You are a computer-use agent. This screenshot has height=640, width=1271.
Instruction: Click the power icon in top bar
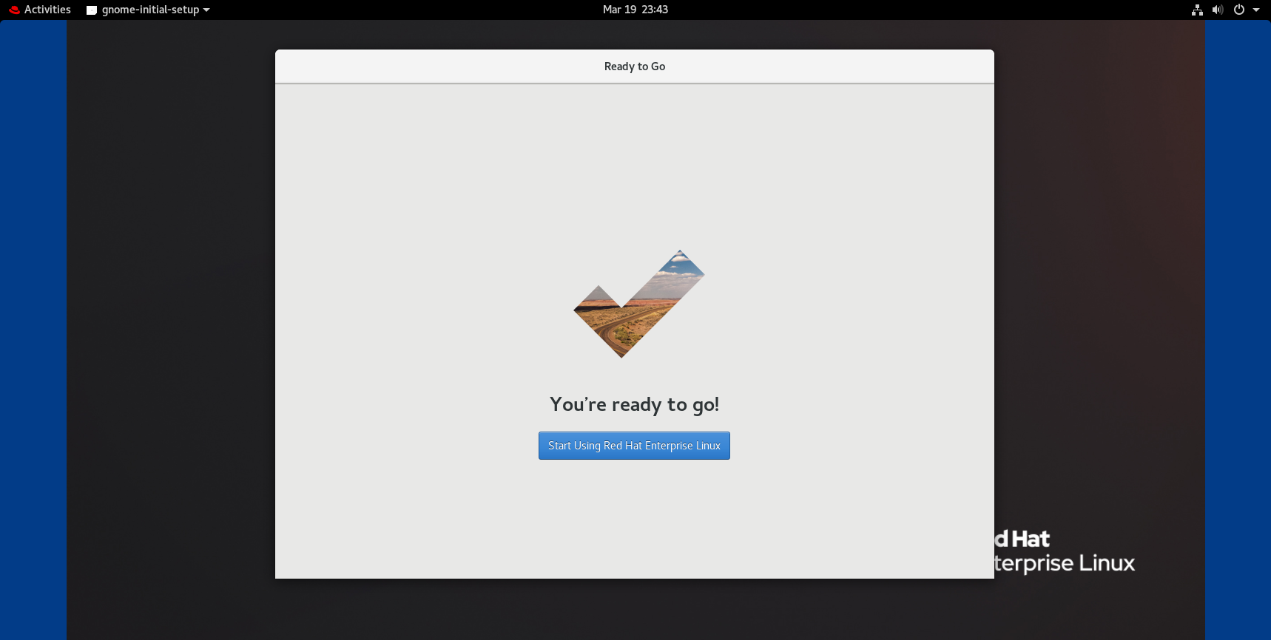point(1239,10)
